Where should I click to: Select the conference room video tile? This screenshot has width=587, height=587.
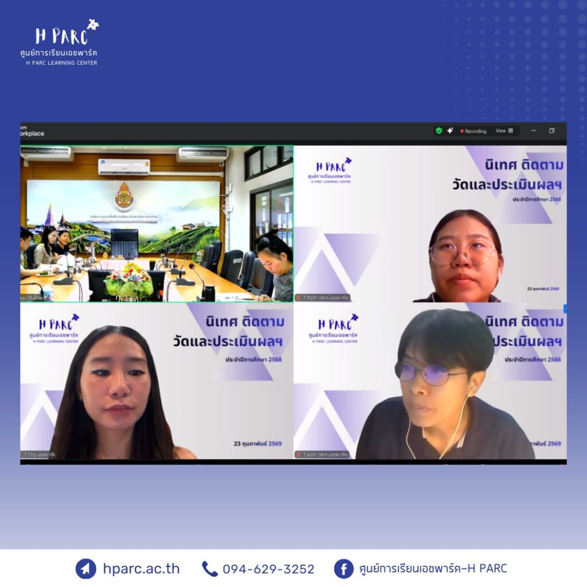pos(156,224)
